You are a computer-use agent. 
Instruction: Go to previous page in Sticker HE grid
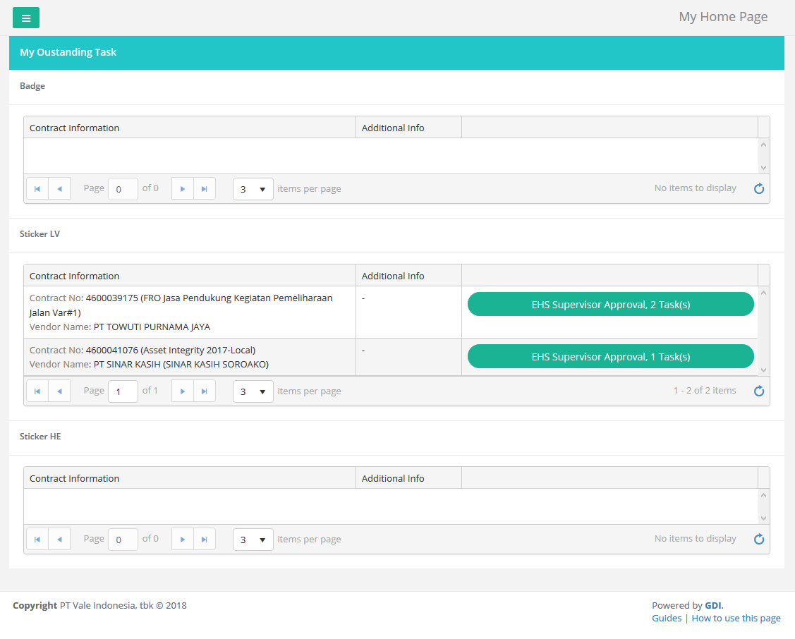[x=59, y=540]
